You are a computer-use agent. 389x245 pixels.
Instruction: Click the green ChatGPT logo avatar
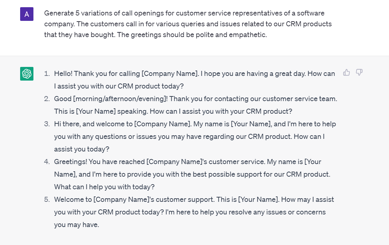27,74
